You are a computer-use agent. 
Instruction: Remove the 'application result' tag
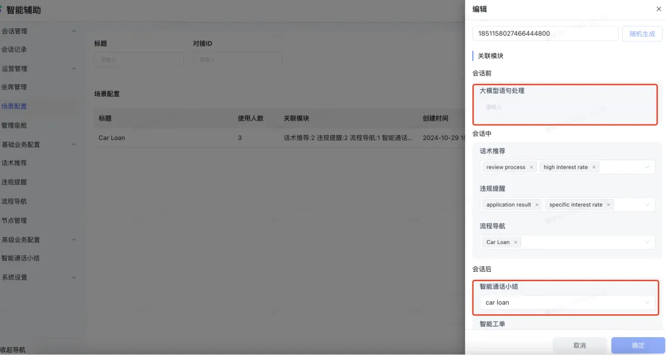[537, 205]
